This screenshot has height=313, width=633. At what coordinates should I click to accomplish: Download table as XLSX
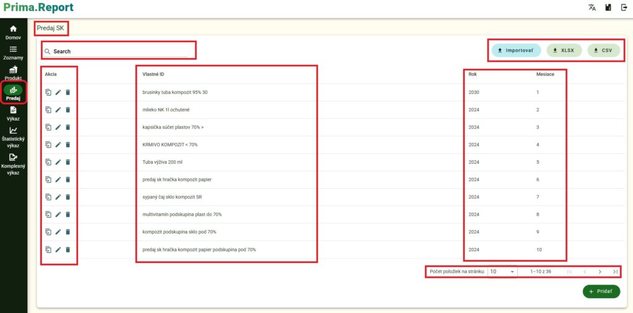click(x=563, y=50)
